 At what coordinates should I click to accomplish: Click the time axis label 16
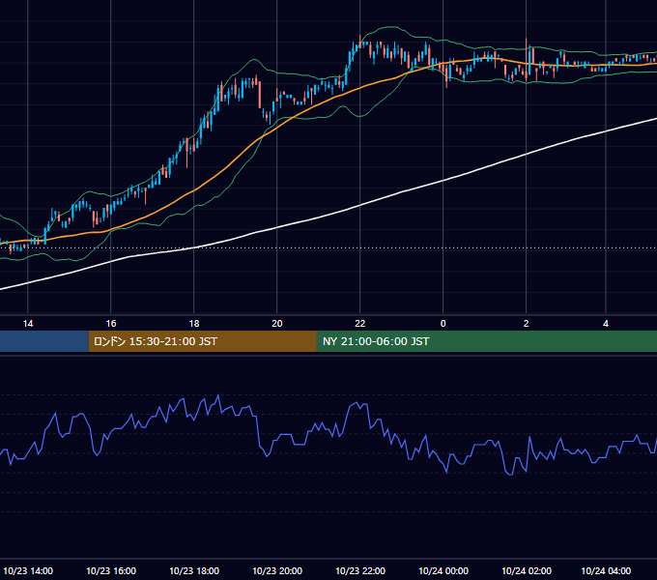(110, 324)
